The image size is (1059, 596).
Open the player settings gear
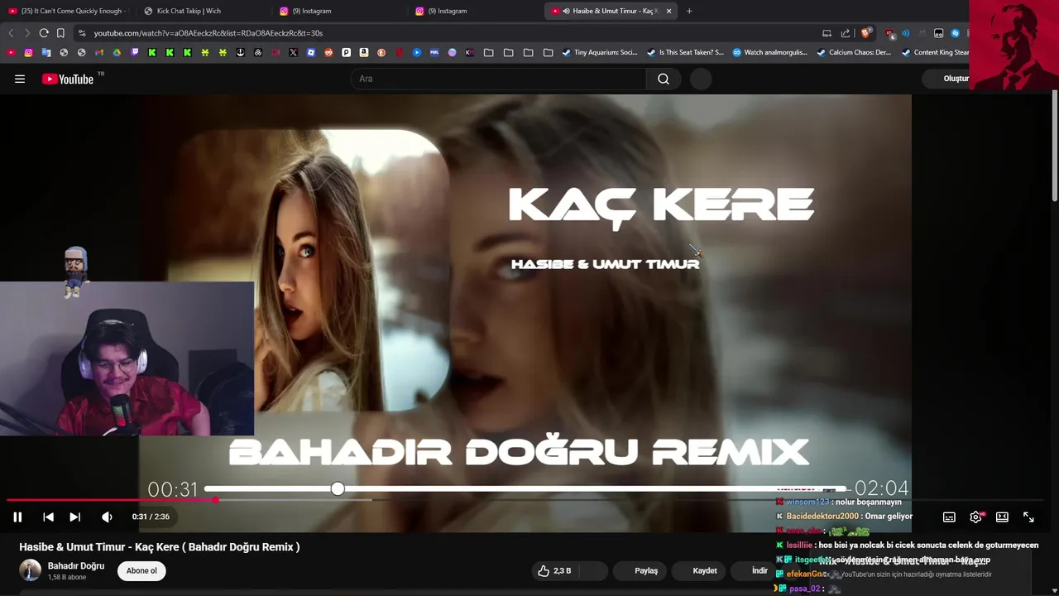976,517
